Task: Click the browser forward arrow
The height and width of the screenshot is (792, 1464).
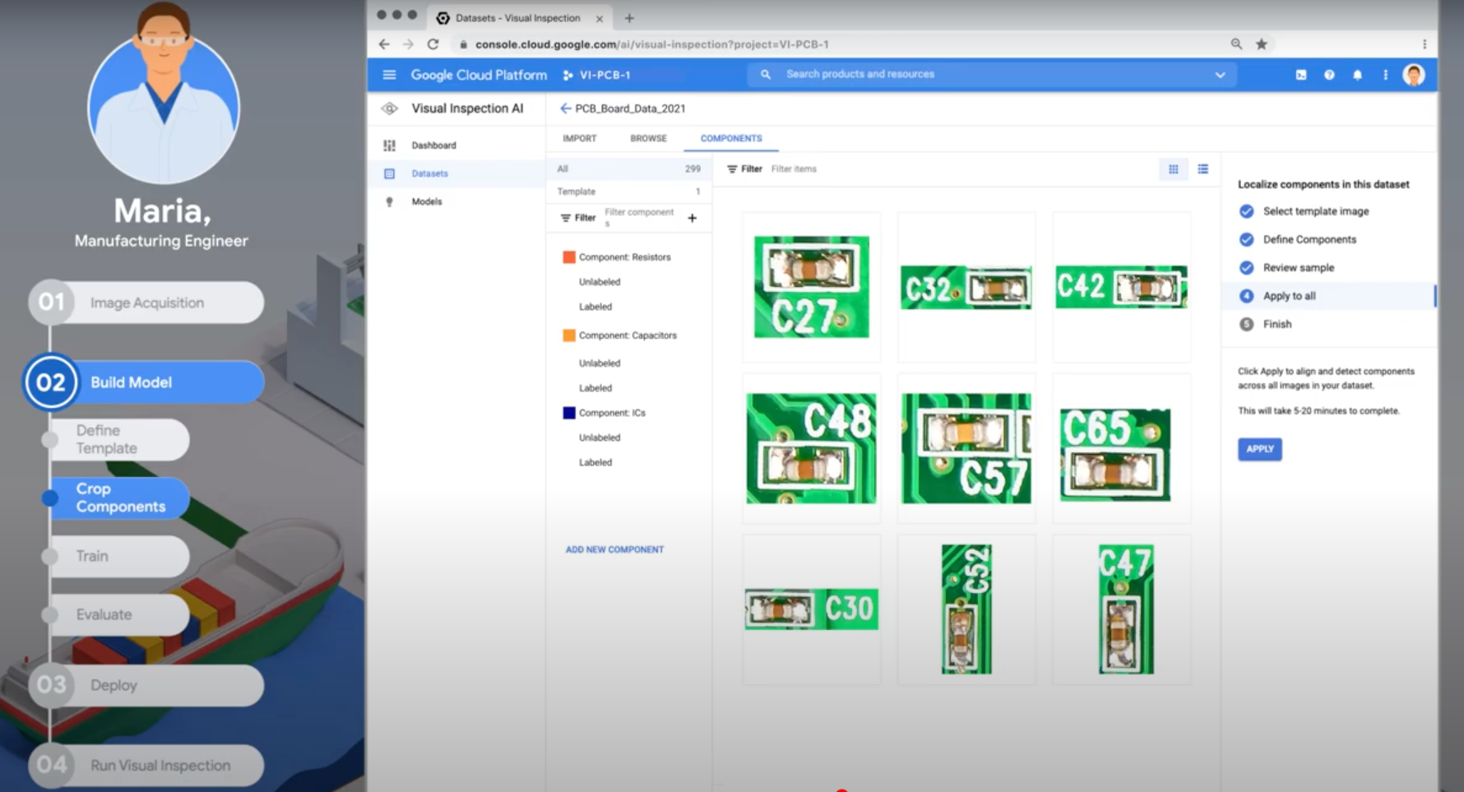Action: click(408, 44)
